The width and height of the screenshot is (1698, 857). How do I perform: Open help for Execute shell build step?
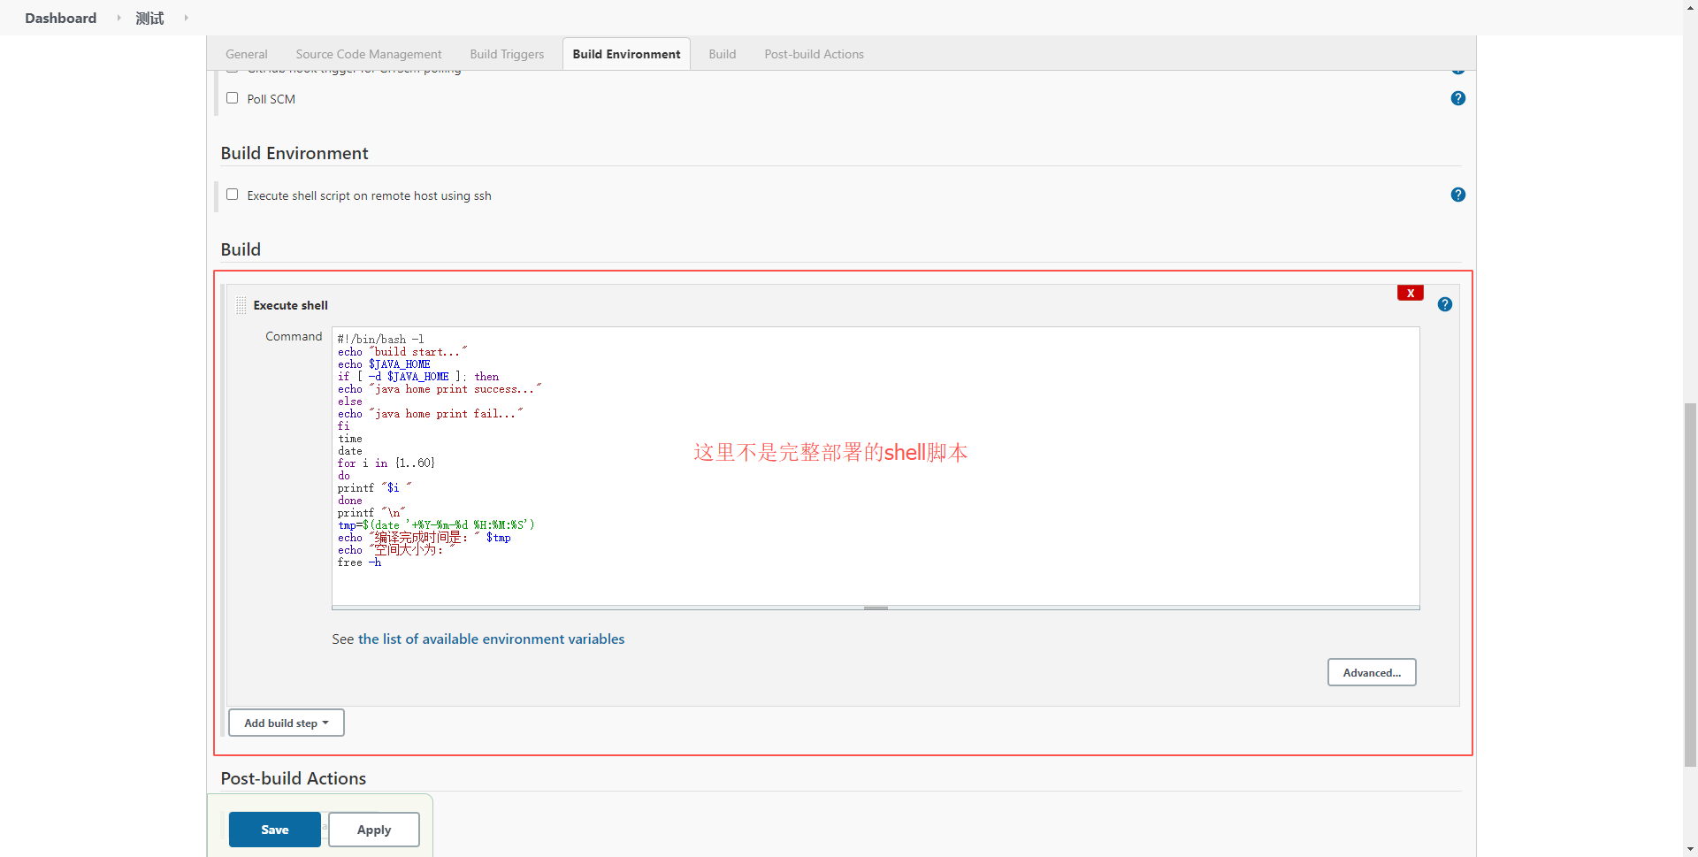tap(1444, 304)
